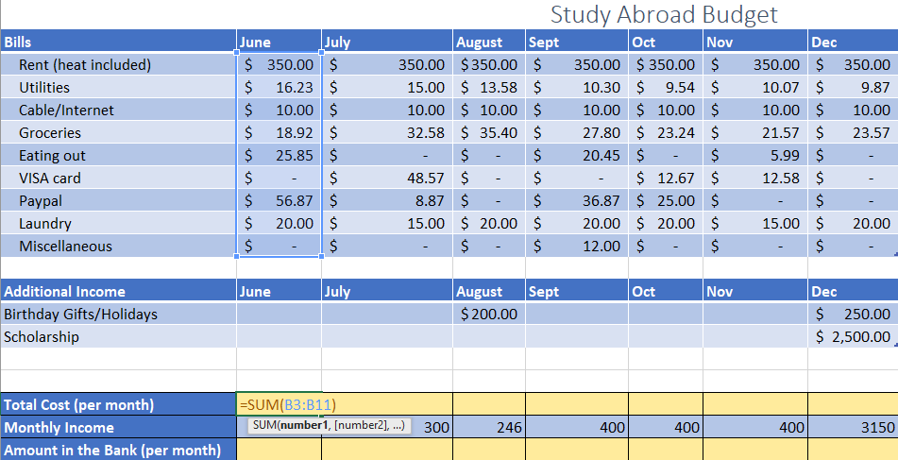Select the Scholarship amount $2,500.00 in Dec

(x=853, y=336)
